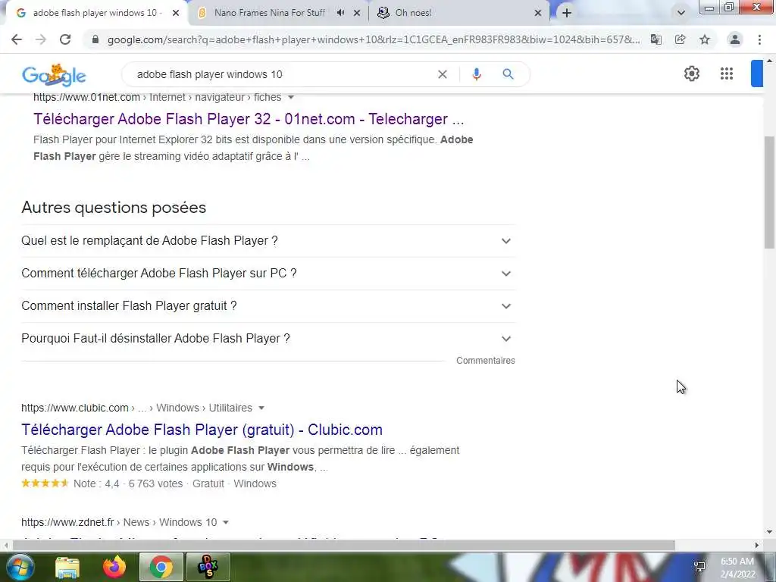Image resolution: width=776 pixels, height=582 pixels.
Task: Open the tab search dropdown
Action: pos(681,13)
